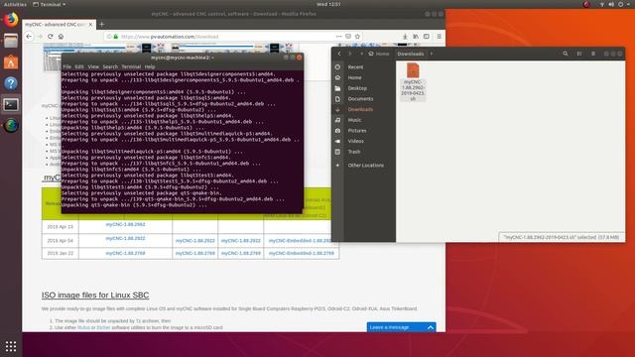Open the system status menu in top bar

tap(615, 4)
